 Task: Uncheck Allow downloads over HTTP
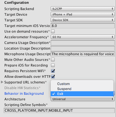(x=53, y=77)
